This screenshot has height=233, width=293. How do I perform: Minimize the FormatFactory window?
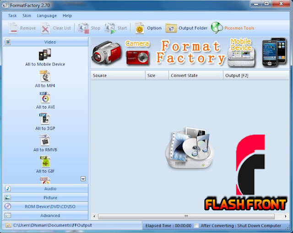tap(256, 4)
